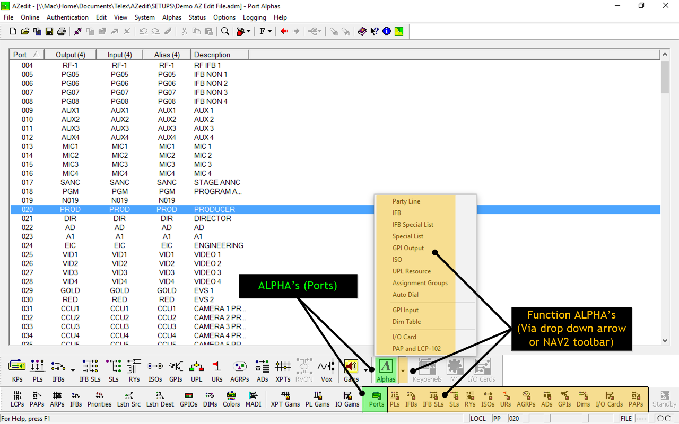Open the MADI toolbar icon
Viewport: 679px width, 424px height.
253,399
